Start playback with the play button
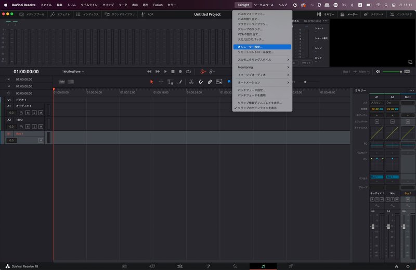 tap(165, 72)
